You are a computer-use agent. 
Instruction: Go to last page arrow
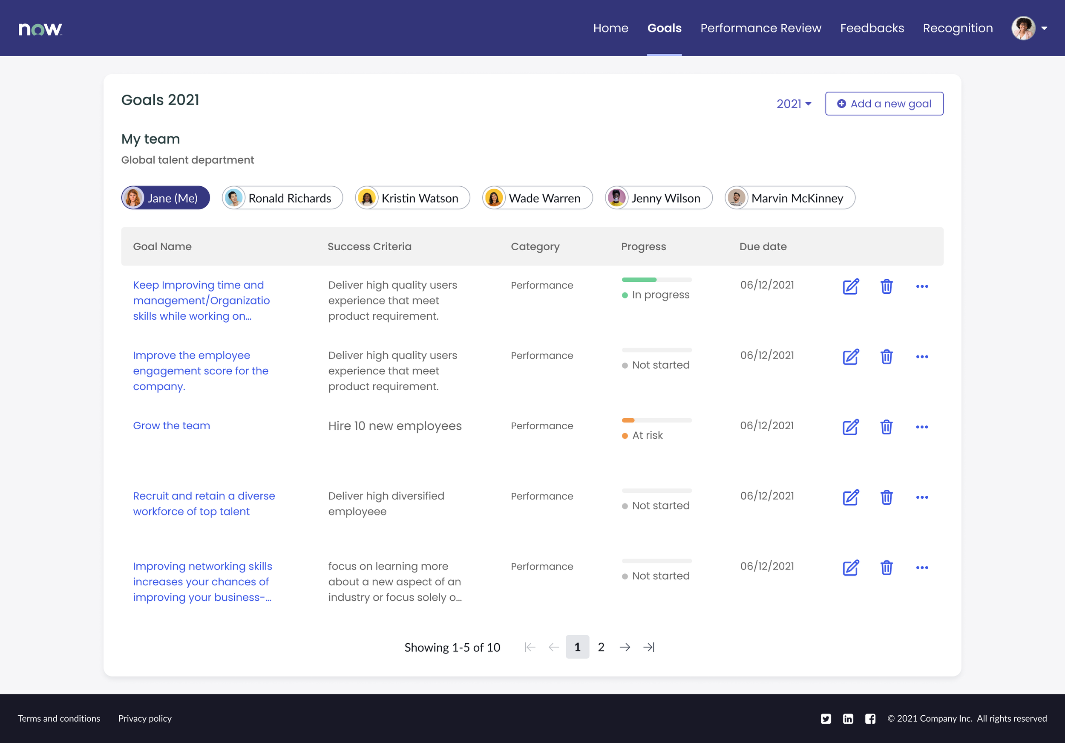648,647
